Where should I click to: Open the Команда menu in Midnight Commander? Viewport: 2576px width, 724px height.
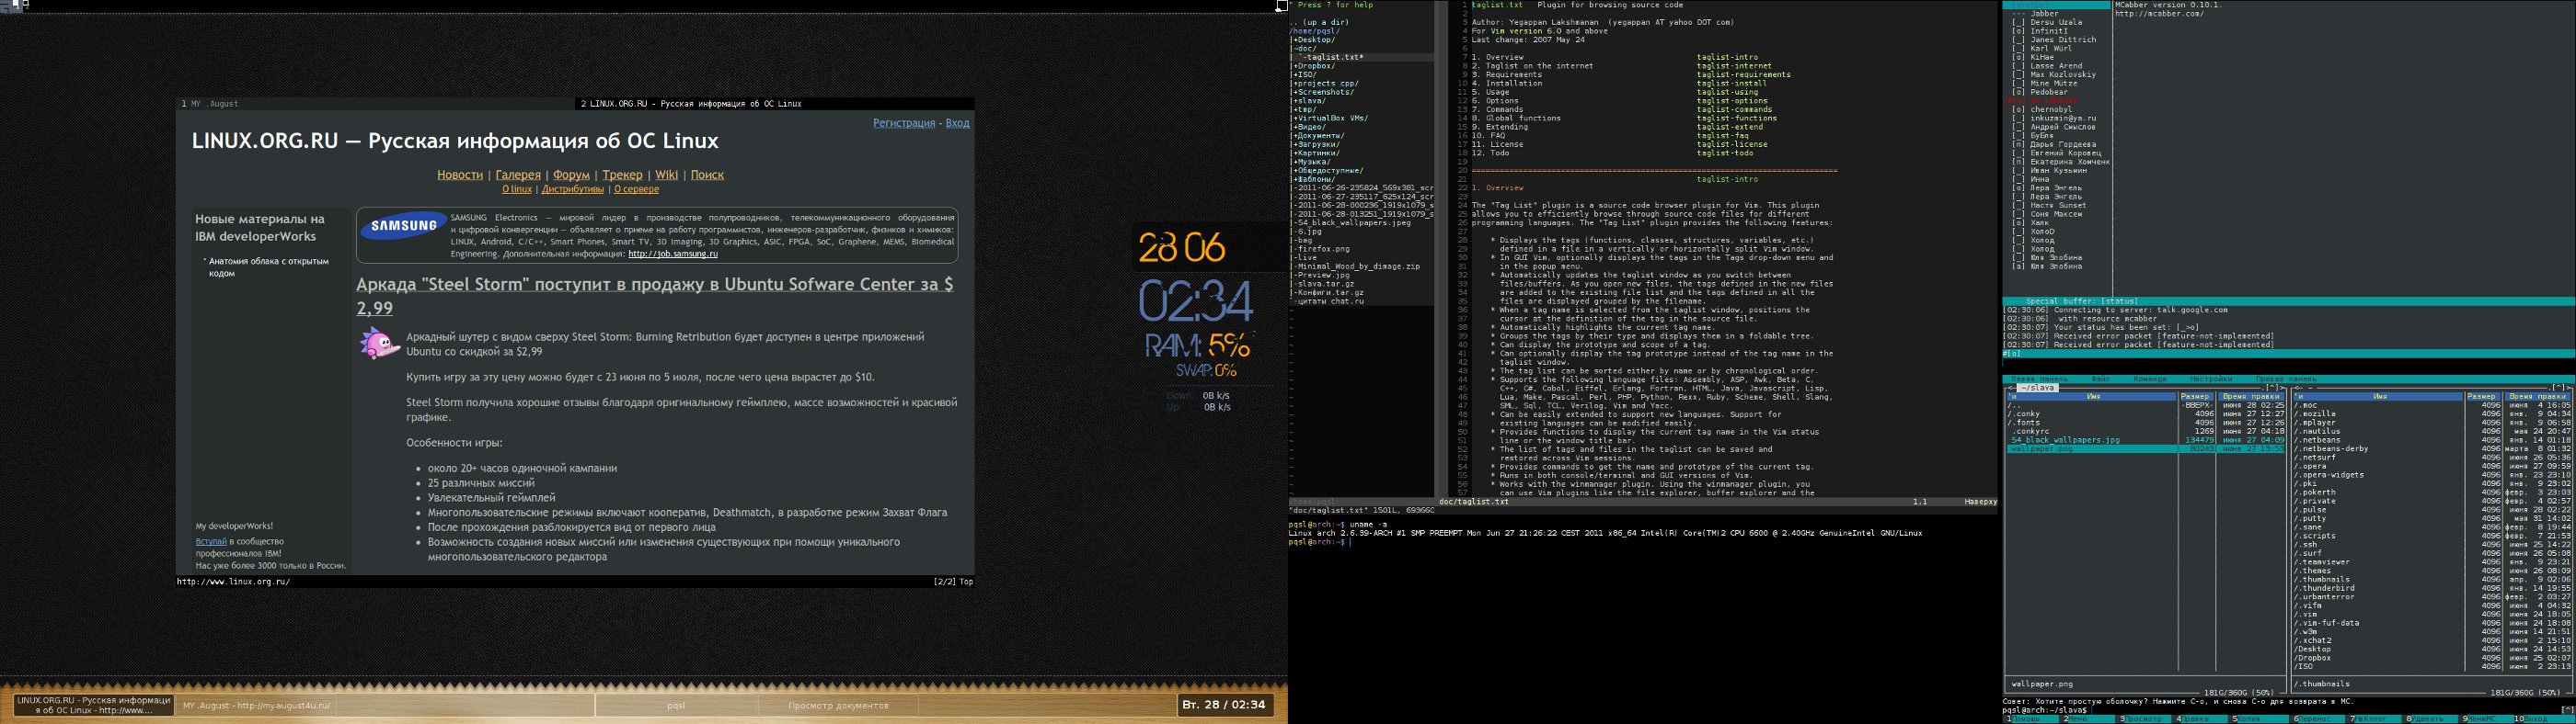tap(2151, 379)
